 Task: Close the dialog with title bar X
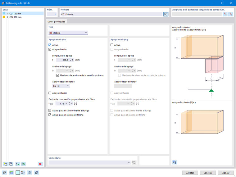coord(231,3)
